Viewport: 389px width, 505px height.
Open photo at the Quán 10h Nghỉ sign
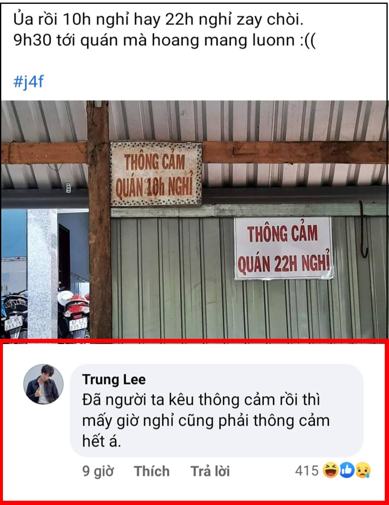point(156,174)
